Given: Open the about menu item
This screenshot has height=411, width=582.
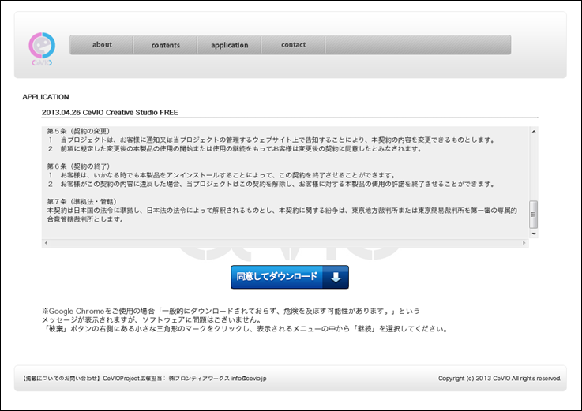Looking at the screenshot, I should (x=102, y=45).
